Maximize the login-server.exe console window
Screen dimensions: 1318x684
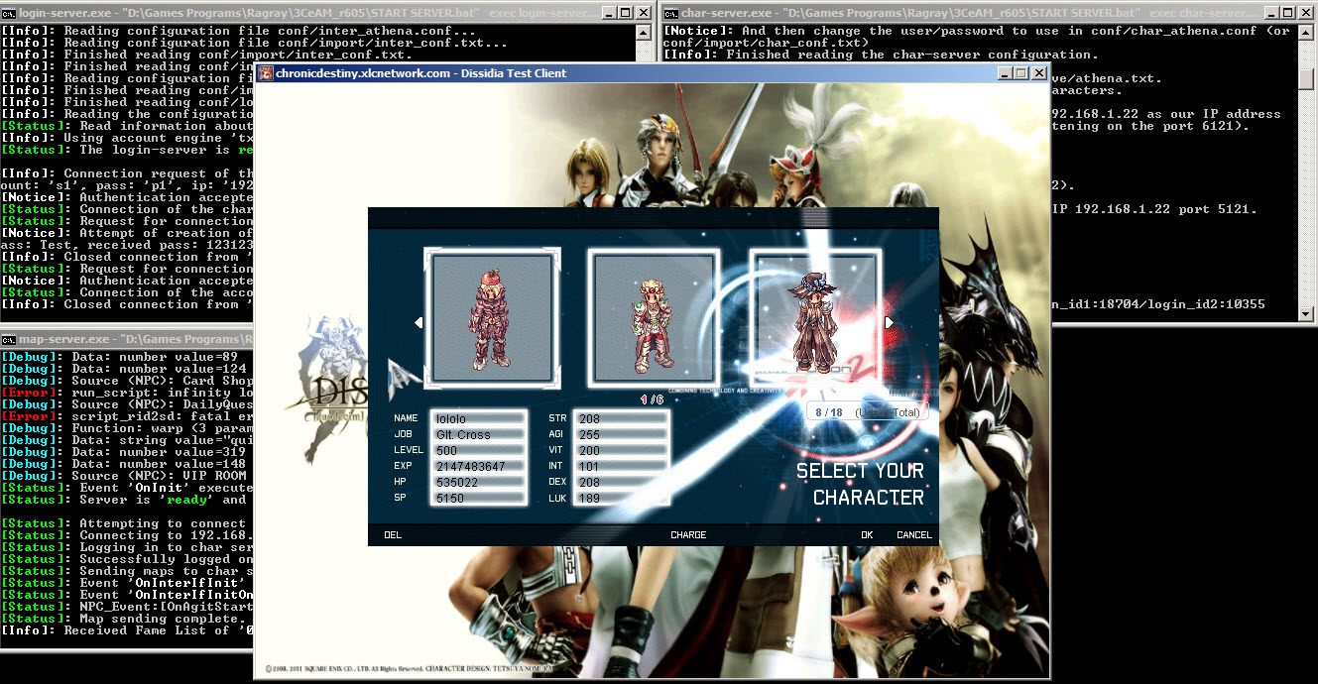pyautogui.click(x=626, y=13)
